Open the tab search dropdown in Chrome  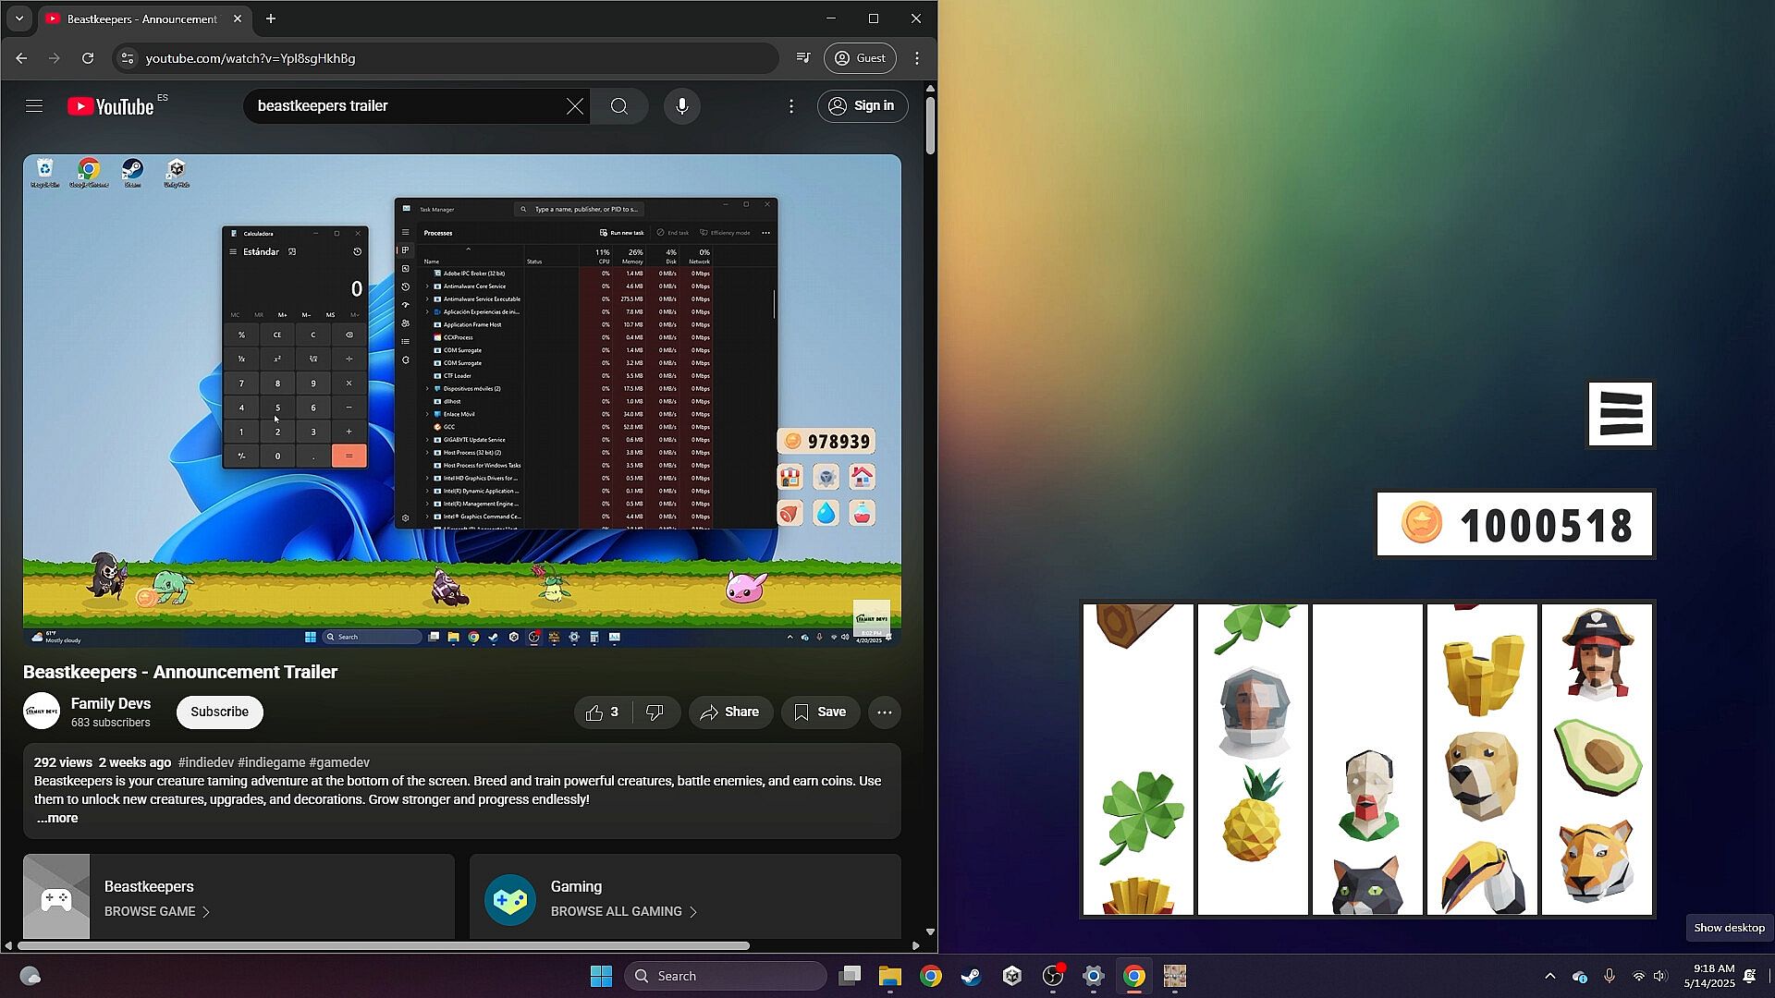18,18
